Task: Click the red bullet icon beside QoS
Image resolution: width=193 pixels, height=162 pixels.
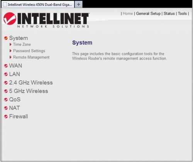Action: [6, 99]
